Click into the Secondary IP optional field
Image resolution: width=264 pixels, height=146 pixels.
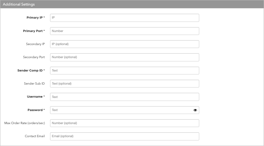click(125, 44)
